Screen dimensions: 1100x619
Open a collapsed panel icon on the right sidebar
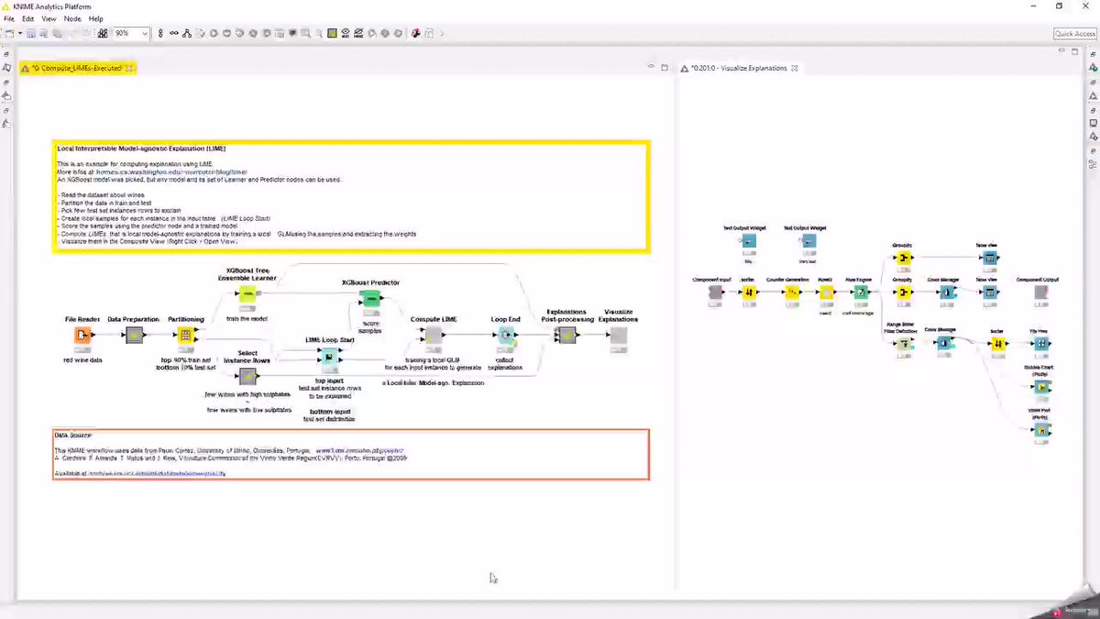pyautogui.click(x=1093, y=83)
